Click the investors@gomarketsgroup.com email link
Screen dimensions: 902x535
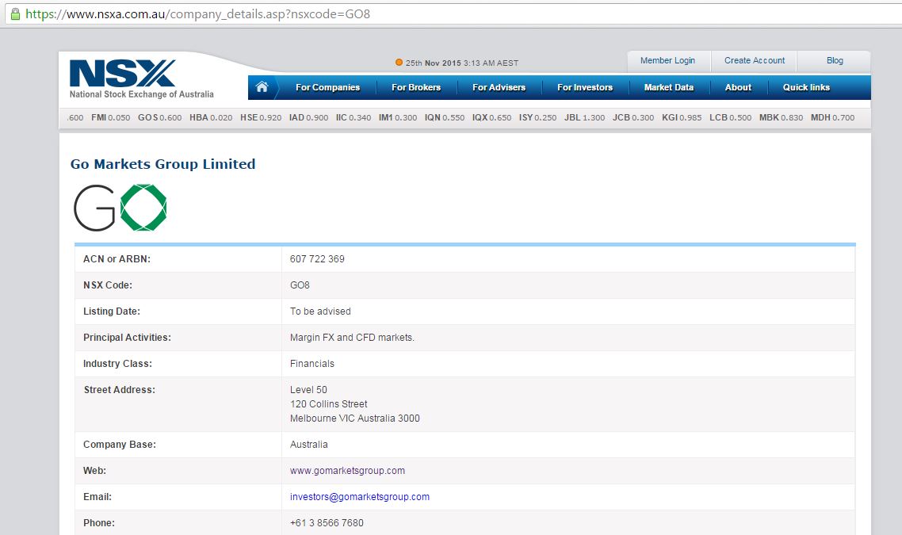tap(360, 497)
